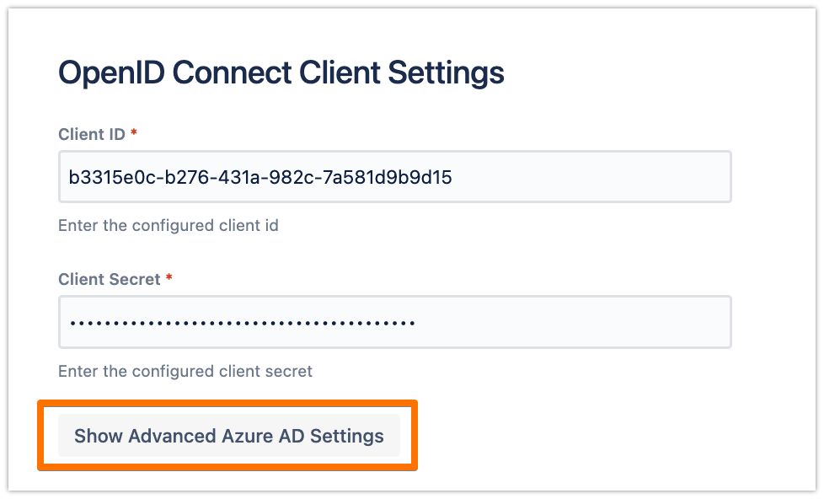This screenshot has width=824, height=499.
Task: Click the blank space after the client ID value
Action: [x=590, y=177]
